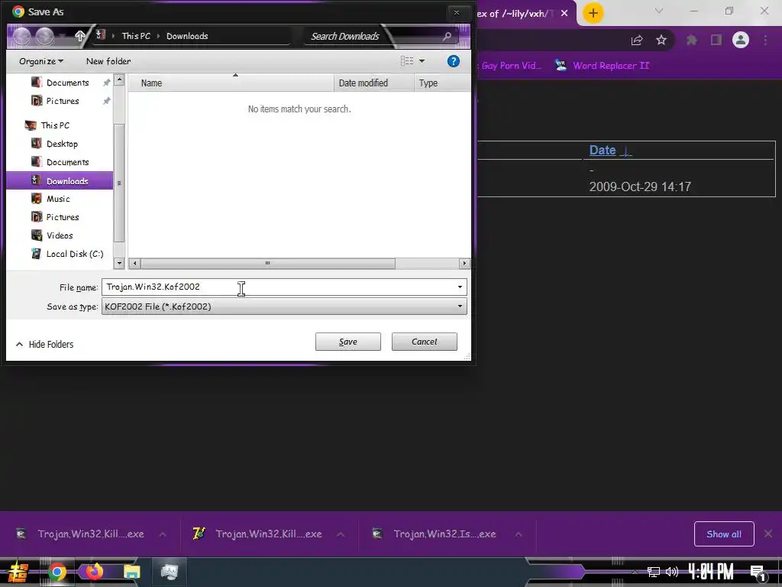Open Videos folder in navigation tree
This screenshot has height=587, width=782.
coord(59,235)
